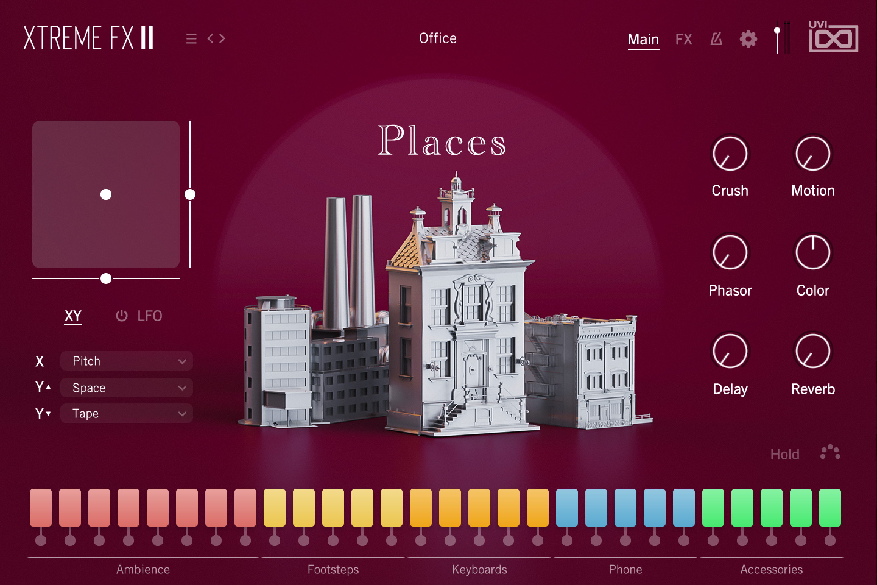The height and width of the screenshot is (585, 877).
Task: Load the next preset with right arrow
Action: (222, 38)
